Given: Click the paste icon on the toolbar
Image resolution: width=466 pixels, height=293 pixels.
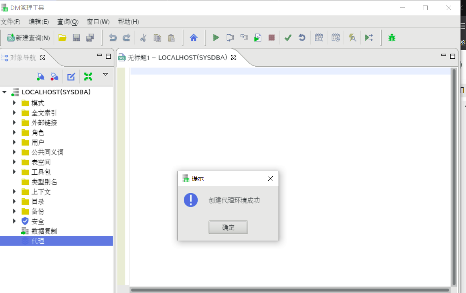Looking at the screenshot, I should tap(171, 37).
